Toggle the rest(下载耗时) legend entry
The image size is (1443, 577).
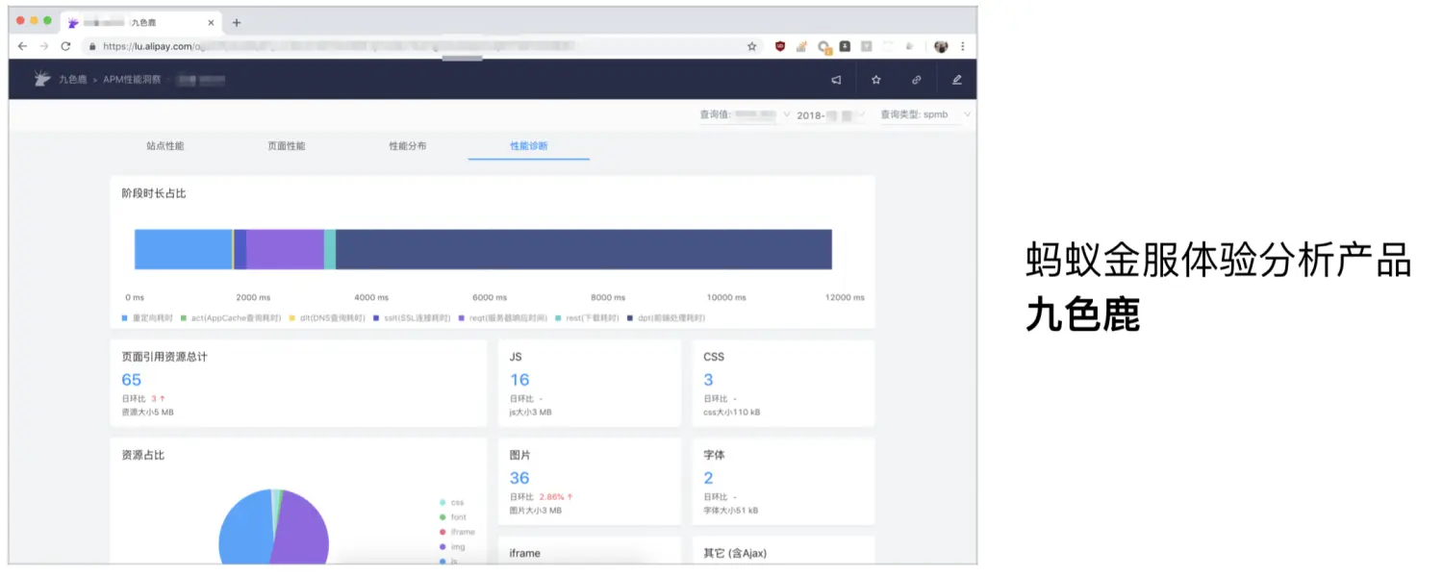[587, 317]
